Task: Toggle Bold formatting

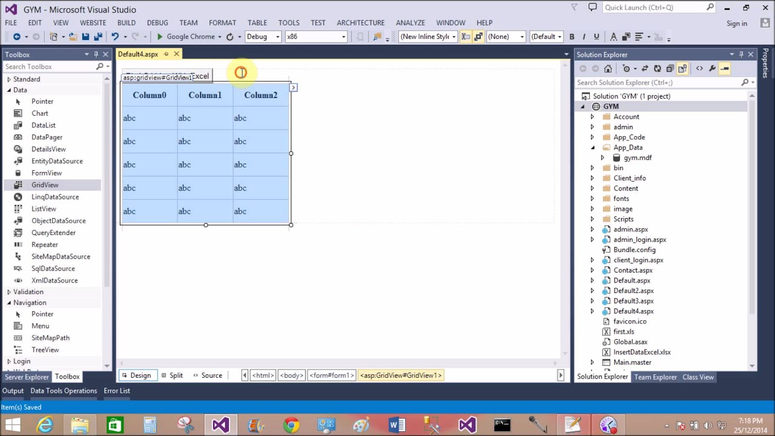Action: click(572, 37)
